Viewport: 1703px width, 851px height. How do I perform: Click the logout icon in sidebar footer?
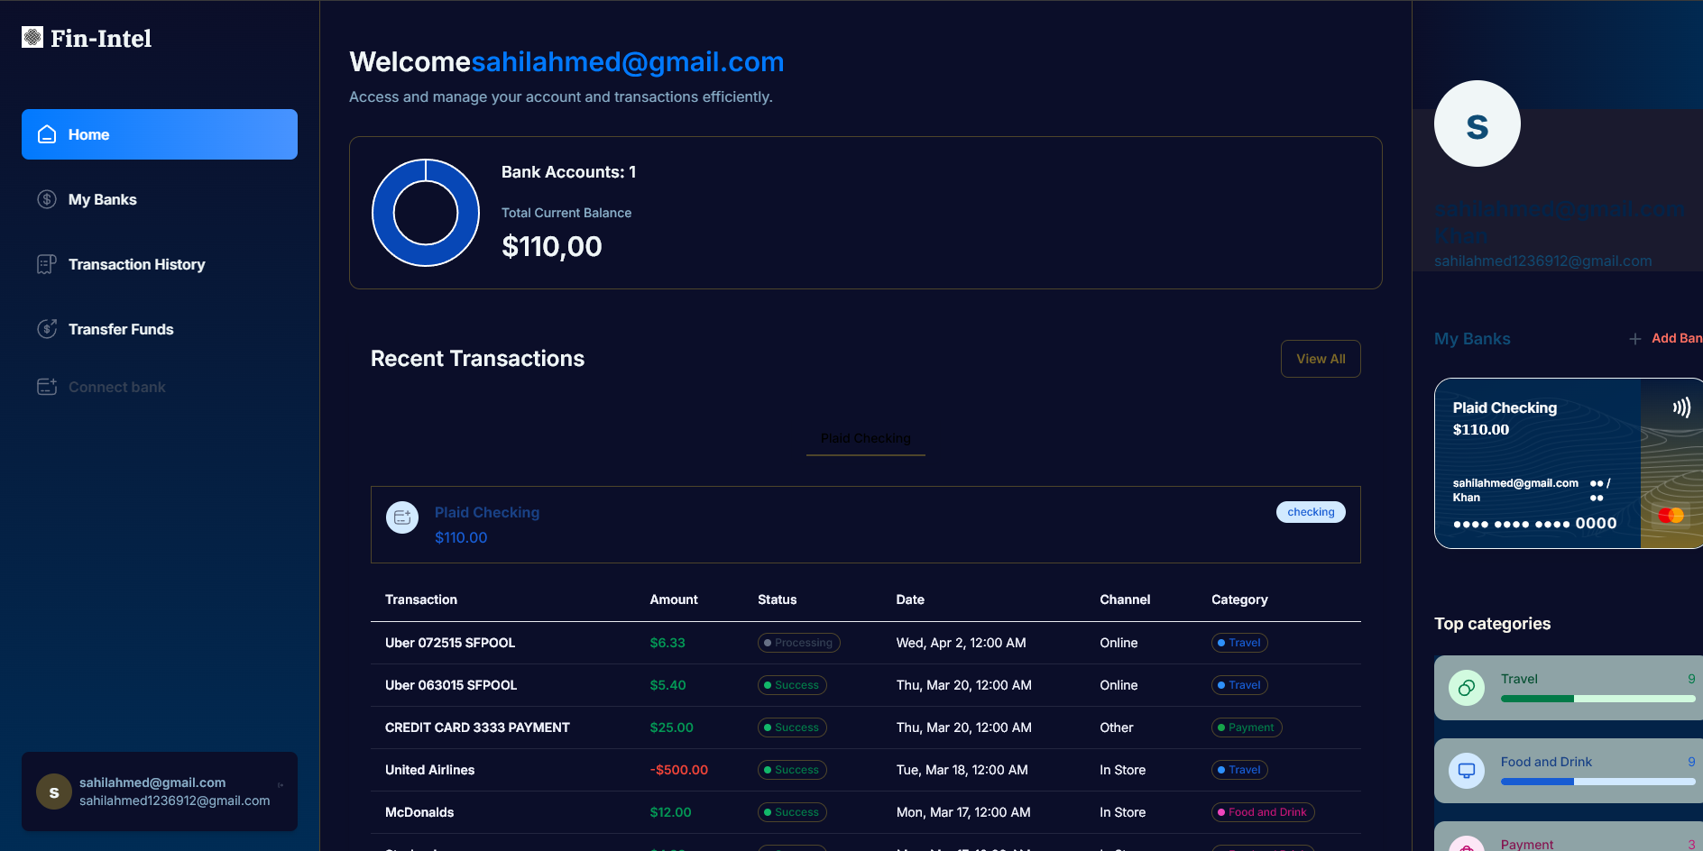(x=281, y=785)
